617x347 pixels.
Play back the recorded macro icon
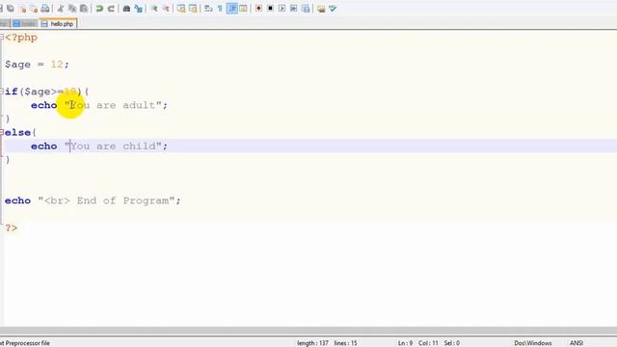(282, 9)
